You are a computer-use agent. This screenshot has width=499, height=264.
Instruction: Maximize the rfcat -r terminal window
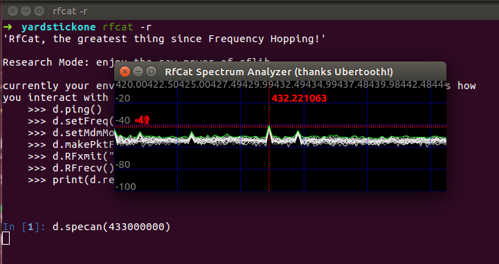tap(39, 12)
